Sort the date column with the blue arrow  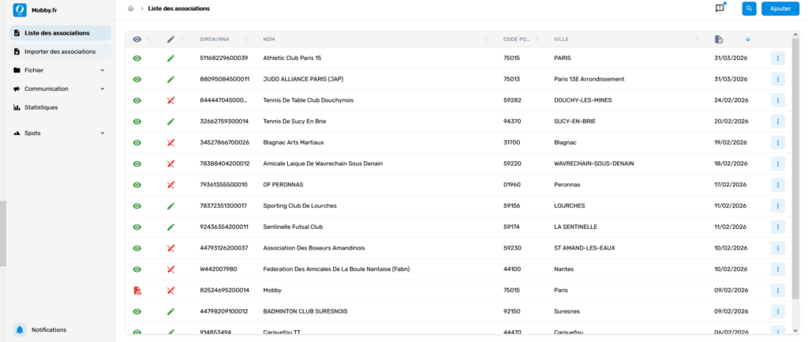tap(748, 39)
